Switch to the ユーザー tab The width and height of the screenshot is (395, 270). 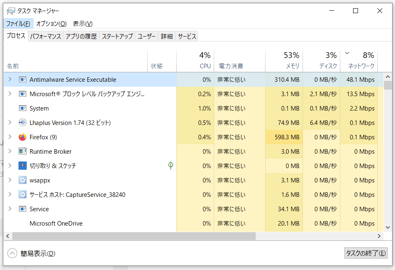point(147,37)
